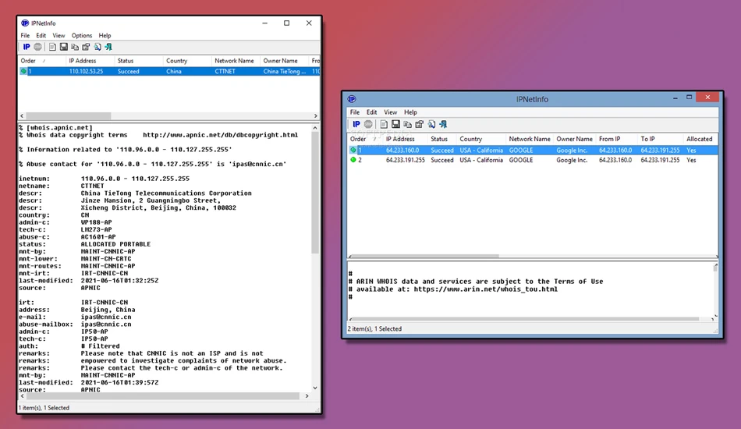
Task: Click the IPNetInfo title icon in right window
Action: point(352,99)
